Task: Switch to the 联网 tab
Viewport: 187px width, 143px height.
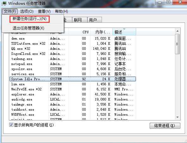Action: [x=79, y=20]
